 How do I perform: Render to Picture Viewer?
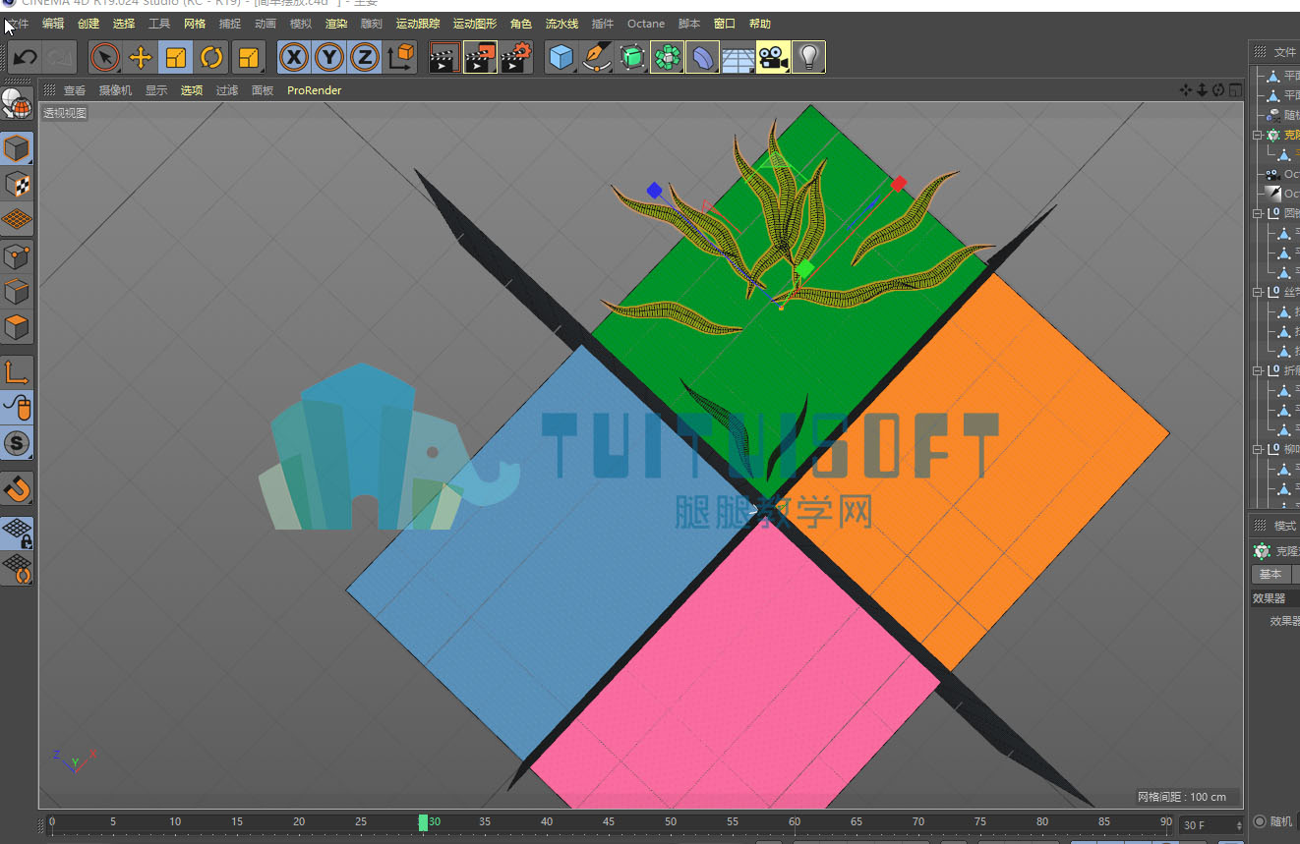click(x=480, y=58)
